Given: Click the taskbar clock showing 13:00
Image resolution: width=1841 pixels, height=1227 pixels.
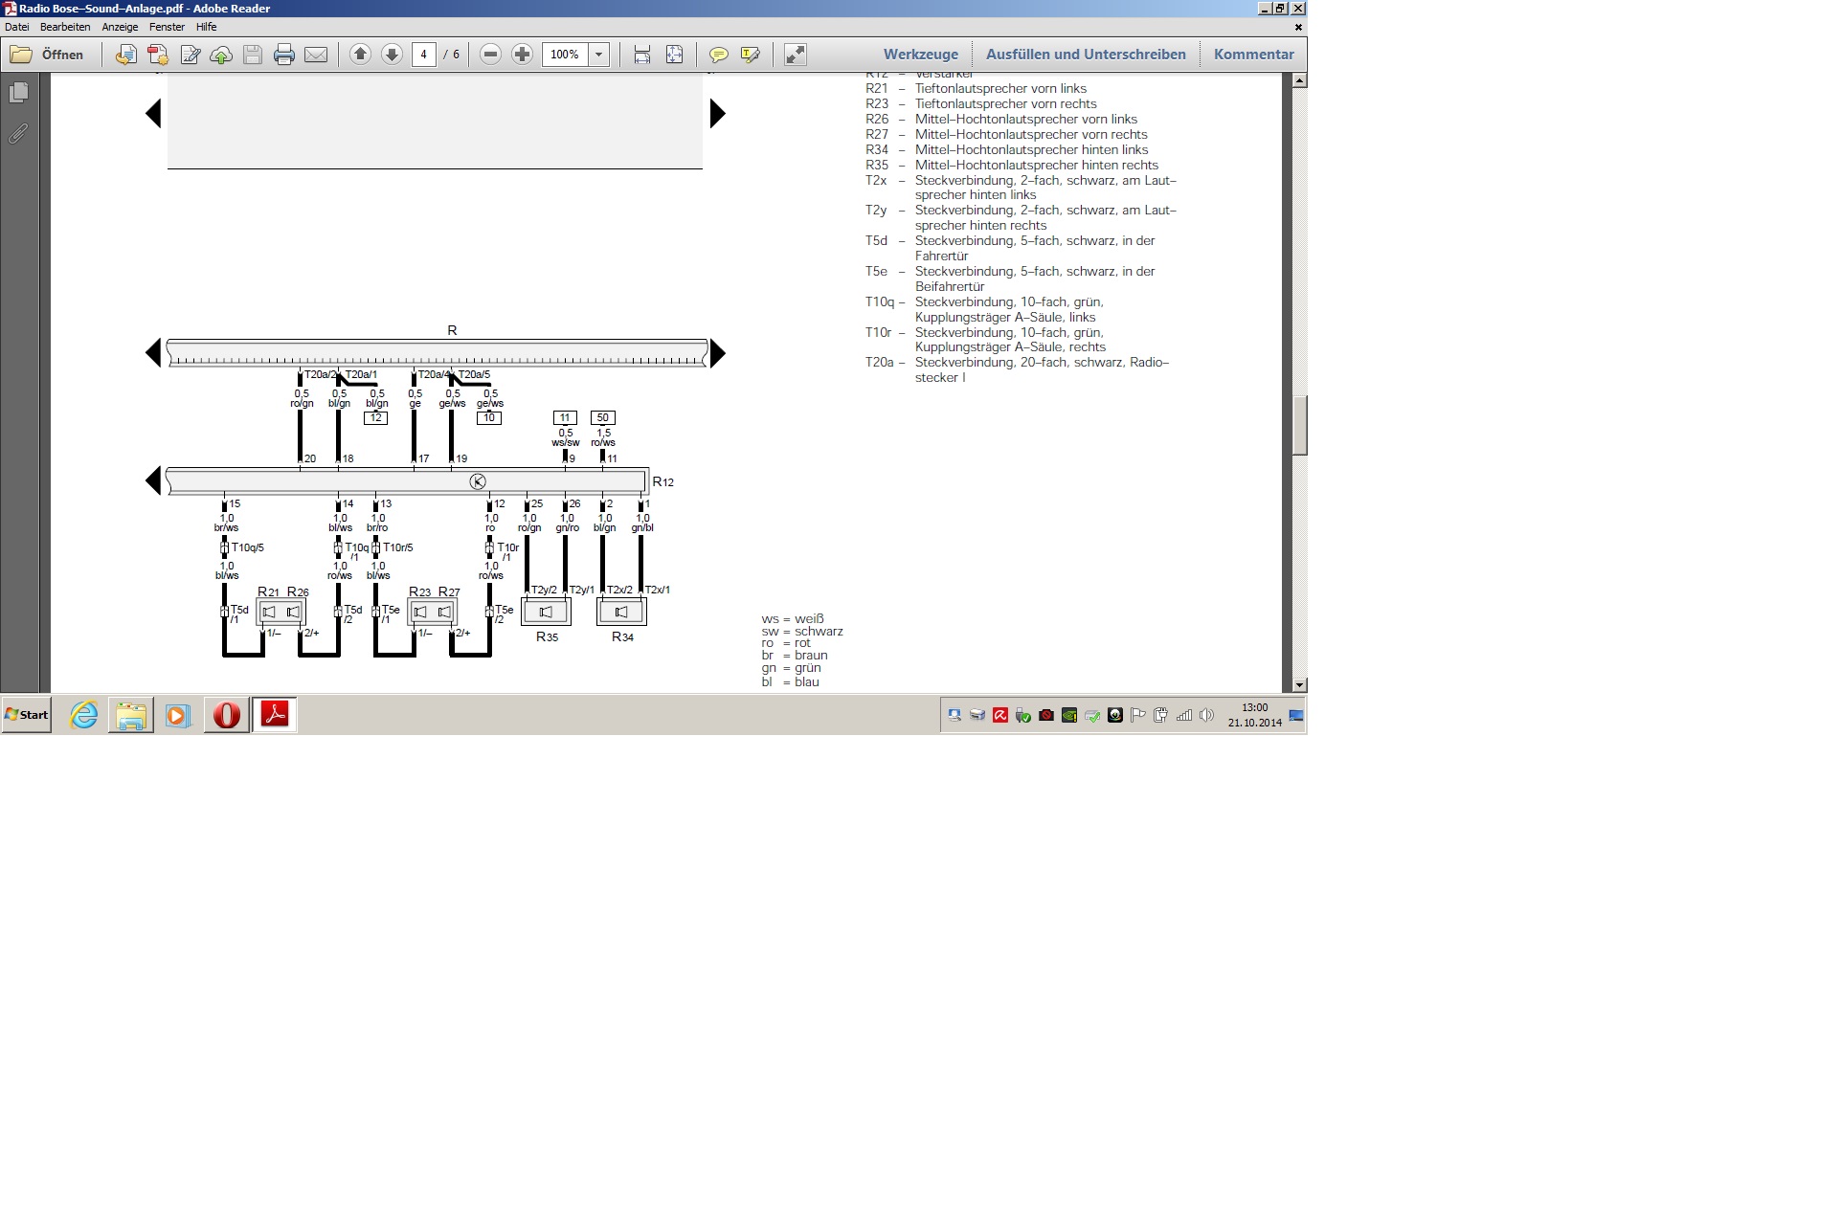Looking at the screenshot, I should click(1254, 715).
